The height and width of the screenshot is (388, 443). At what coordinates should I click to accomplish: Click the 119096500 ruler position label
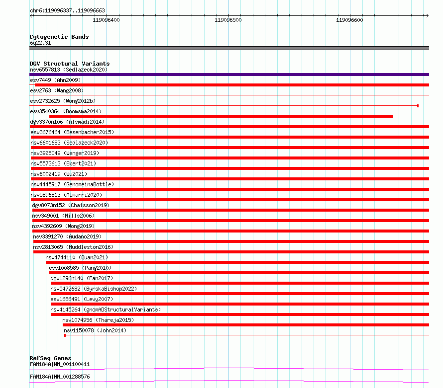click(228, 20)
